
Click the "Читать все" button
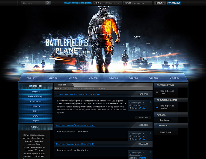(x=143, y=117)
